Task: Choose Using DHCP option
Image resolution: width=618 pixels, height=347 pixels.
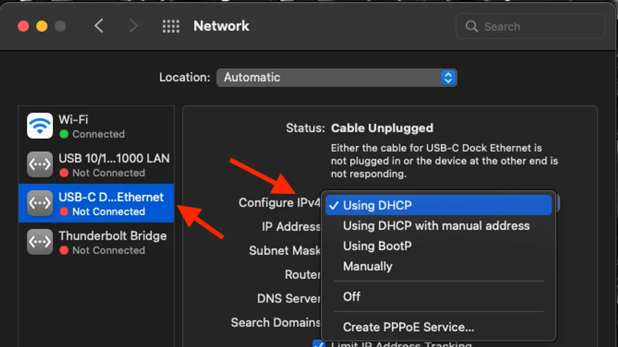Action: pyautogui.click(x=438, y=205)
